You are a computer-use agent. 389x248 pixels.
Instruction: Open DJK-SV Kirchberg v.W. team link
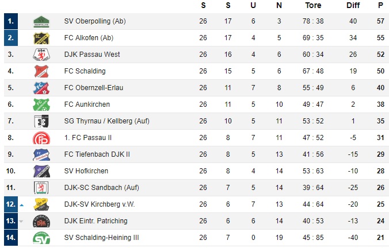tap(100, 204)
